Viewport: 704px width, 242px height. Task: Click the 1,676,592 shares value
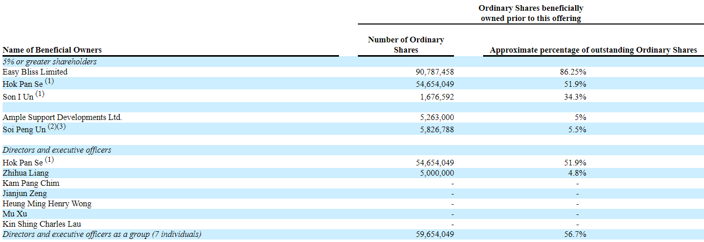(435, 96)
